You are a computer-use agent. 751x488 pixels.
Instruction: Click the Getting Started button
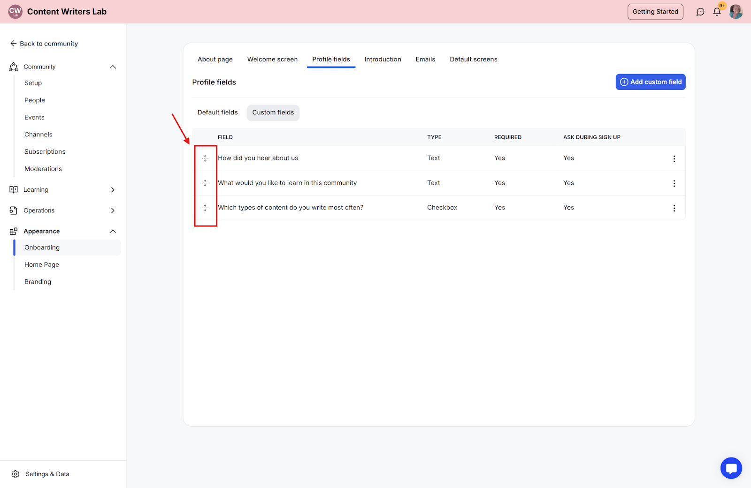pyautogui.click(x=655, y=12)
